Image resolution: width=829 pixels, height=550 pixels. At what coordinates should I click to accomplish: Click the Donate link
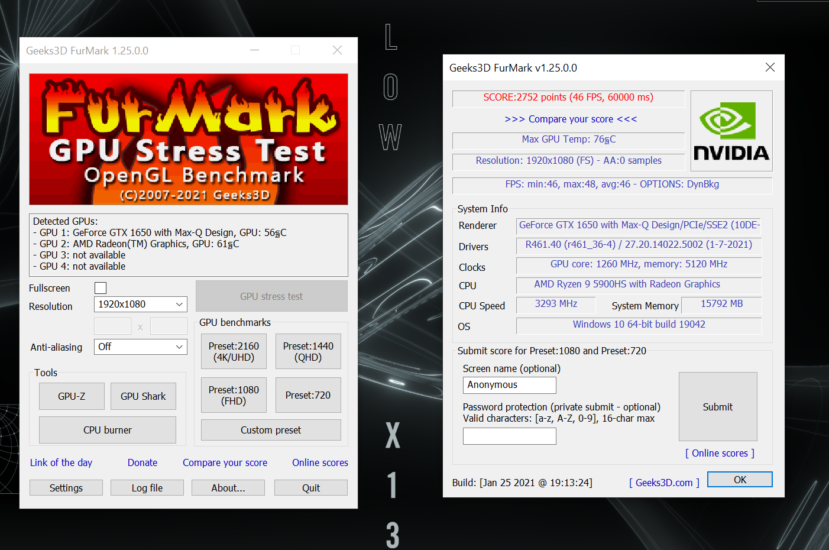click(143, 462)
